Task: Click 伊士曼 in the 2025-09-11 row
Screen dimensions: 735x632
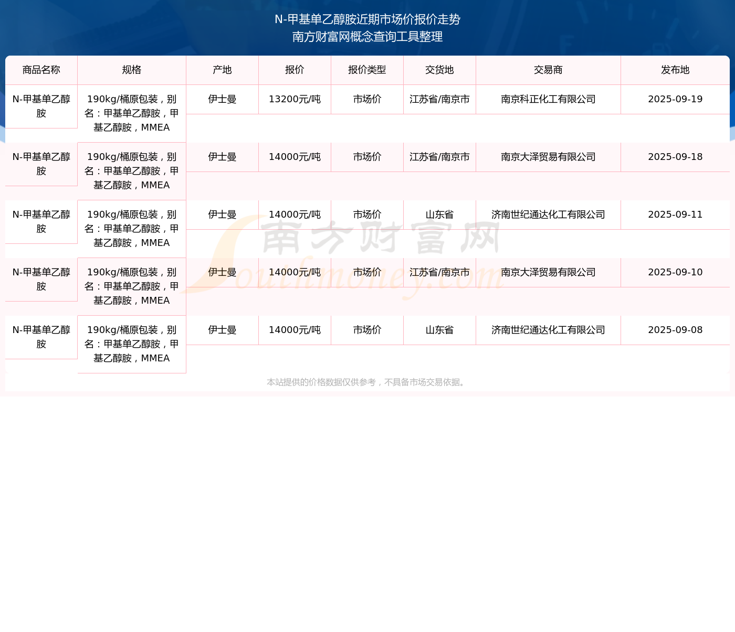Action: point(223,215)
